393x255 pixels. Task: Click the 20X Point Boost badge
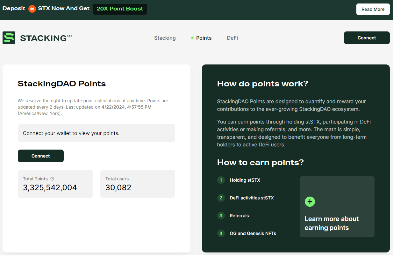120,9
